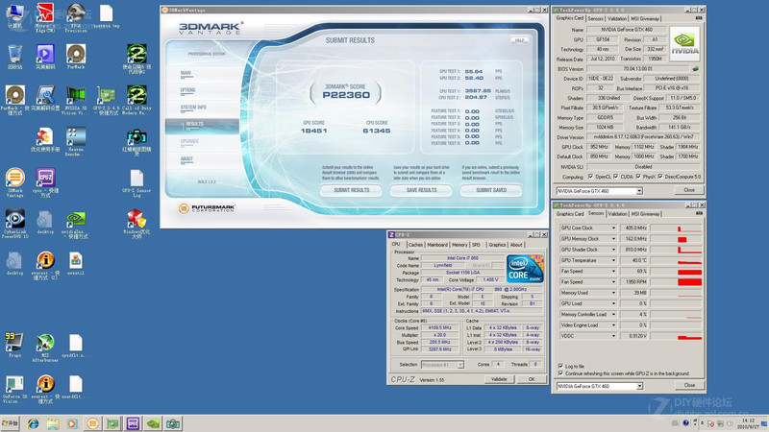Open the Validation tab in top GPU-Z window
The height and width of the screenshot is (432, 769).
pyautogui.click(x=618, y=17)
